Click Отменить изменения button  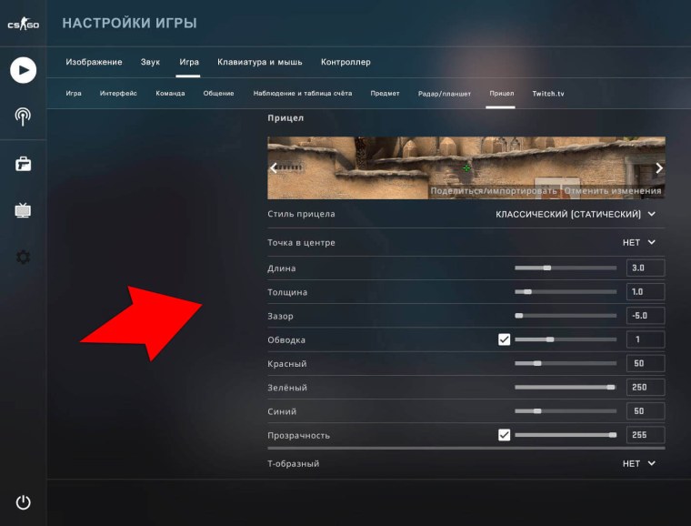pyautogui.click(x=613, y=191)
